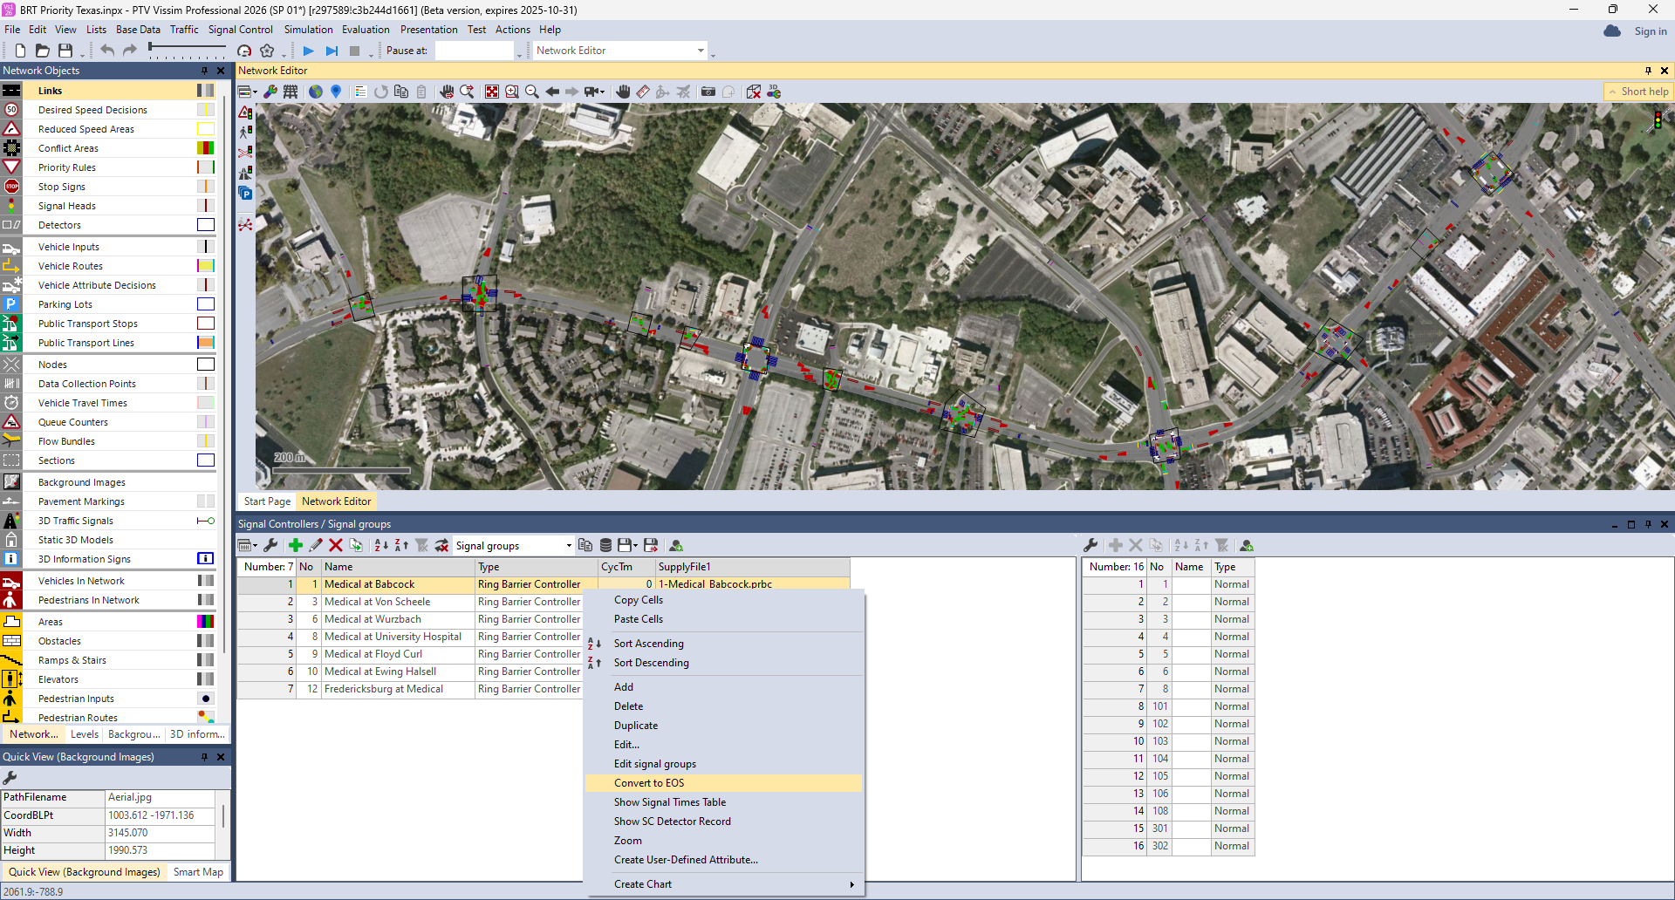Toggle Signal Heads visibility in Network Objects

coord(11,206)
